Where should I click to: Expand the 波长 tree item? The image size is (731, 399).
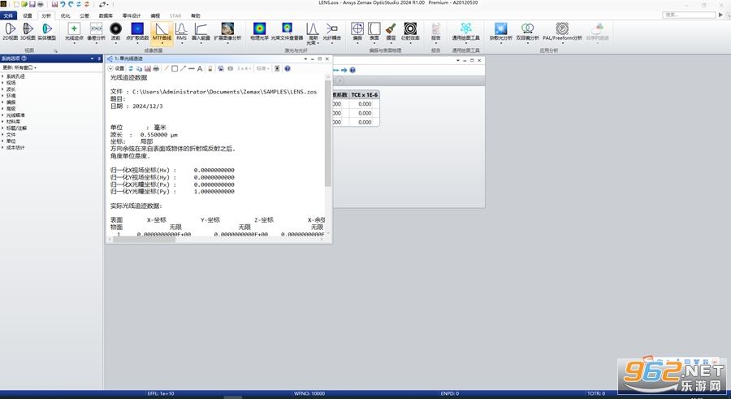point(2,89)
